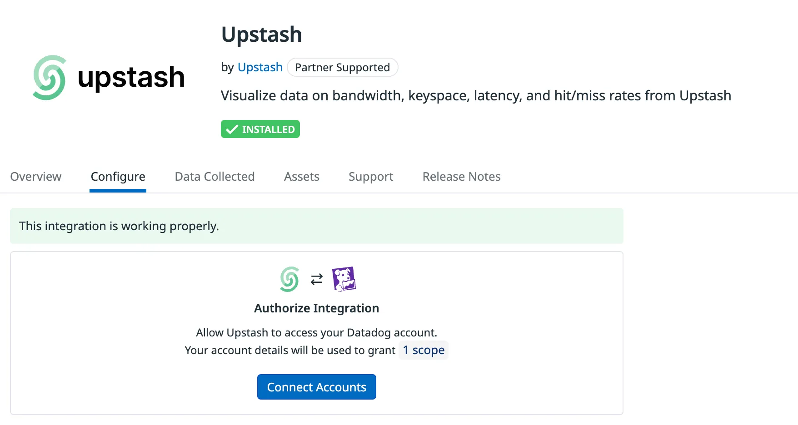Click the green Upstash swirl logo mark
The image size is (798, 425).
coord(49,78)
